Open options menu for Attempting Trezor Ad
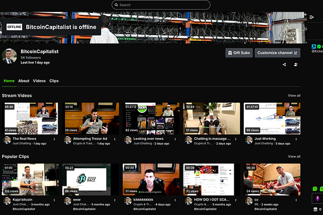 tap(115, 139)
